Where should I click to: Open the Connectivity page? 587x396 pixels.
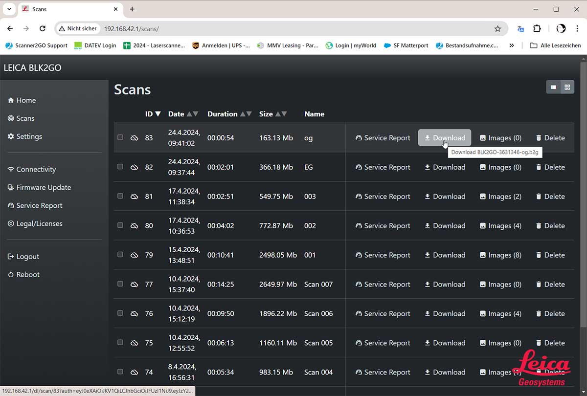pos(32,169)
